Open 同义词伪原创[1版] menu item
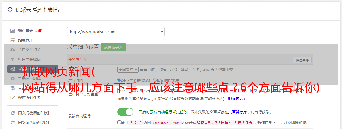 [33, 113]
